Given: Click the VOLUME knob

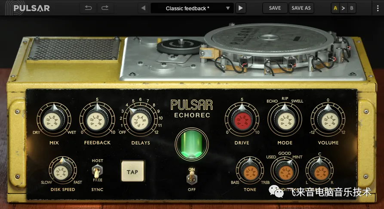Looking at the screenshot, I should [x=328, y=120].
